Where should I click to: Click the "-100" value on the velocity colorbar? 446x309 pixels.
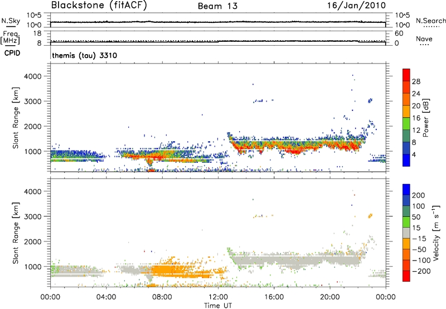pos(421,260)
